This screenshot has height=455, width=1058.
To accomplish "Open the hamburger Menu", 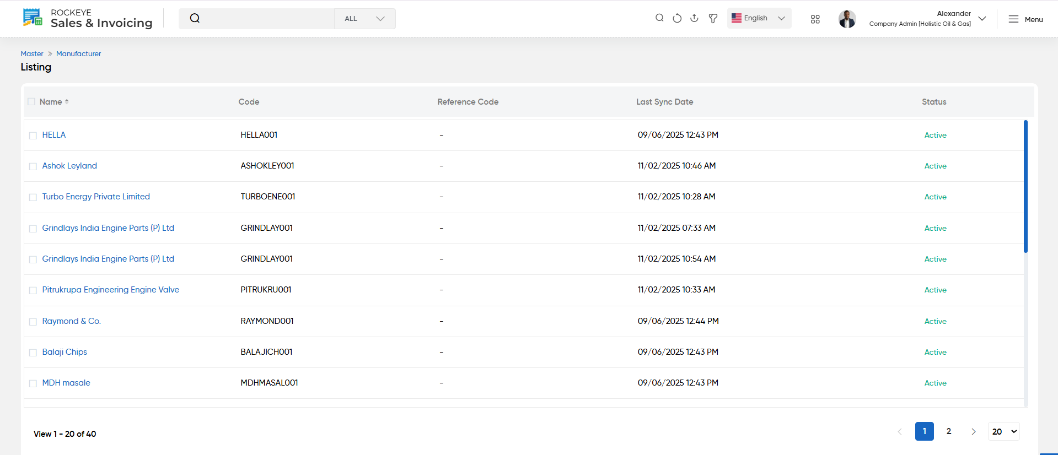I will (x=1025, y=19).
